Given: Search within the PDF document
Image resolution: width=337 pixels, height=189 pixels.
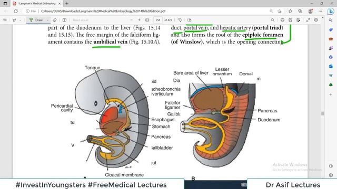Looking at the screenshot, I should [273, 20].
